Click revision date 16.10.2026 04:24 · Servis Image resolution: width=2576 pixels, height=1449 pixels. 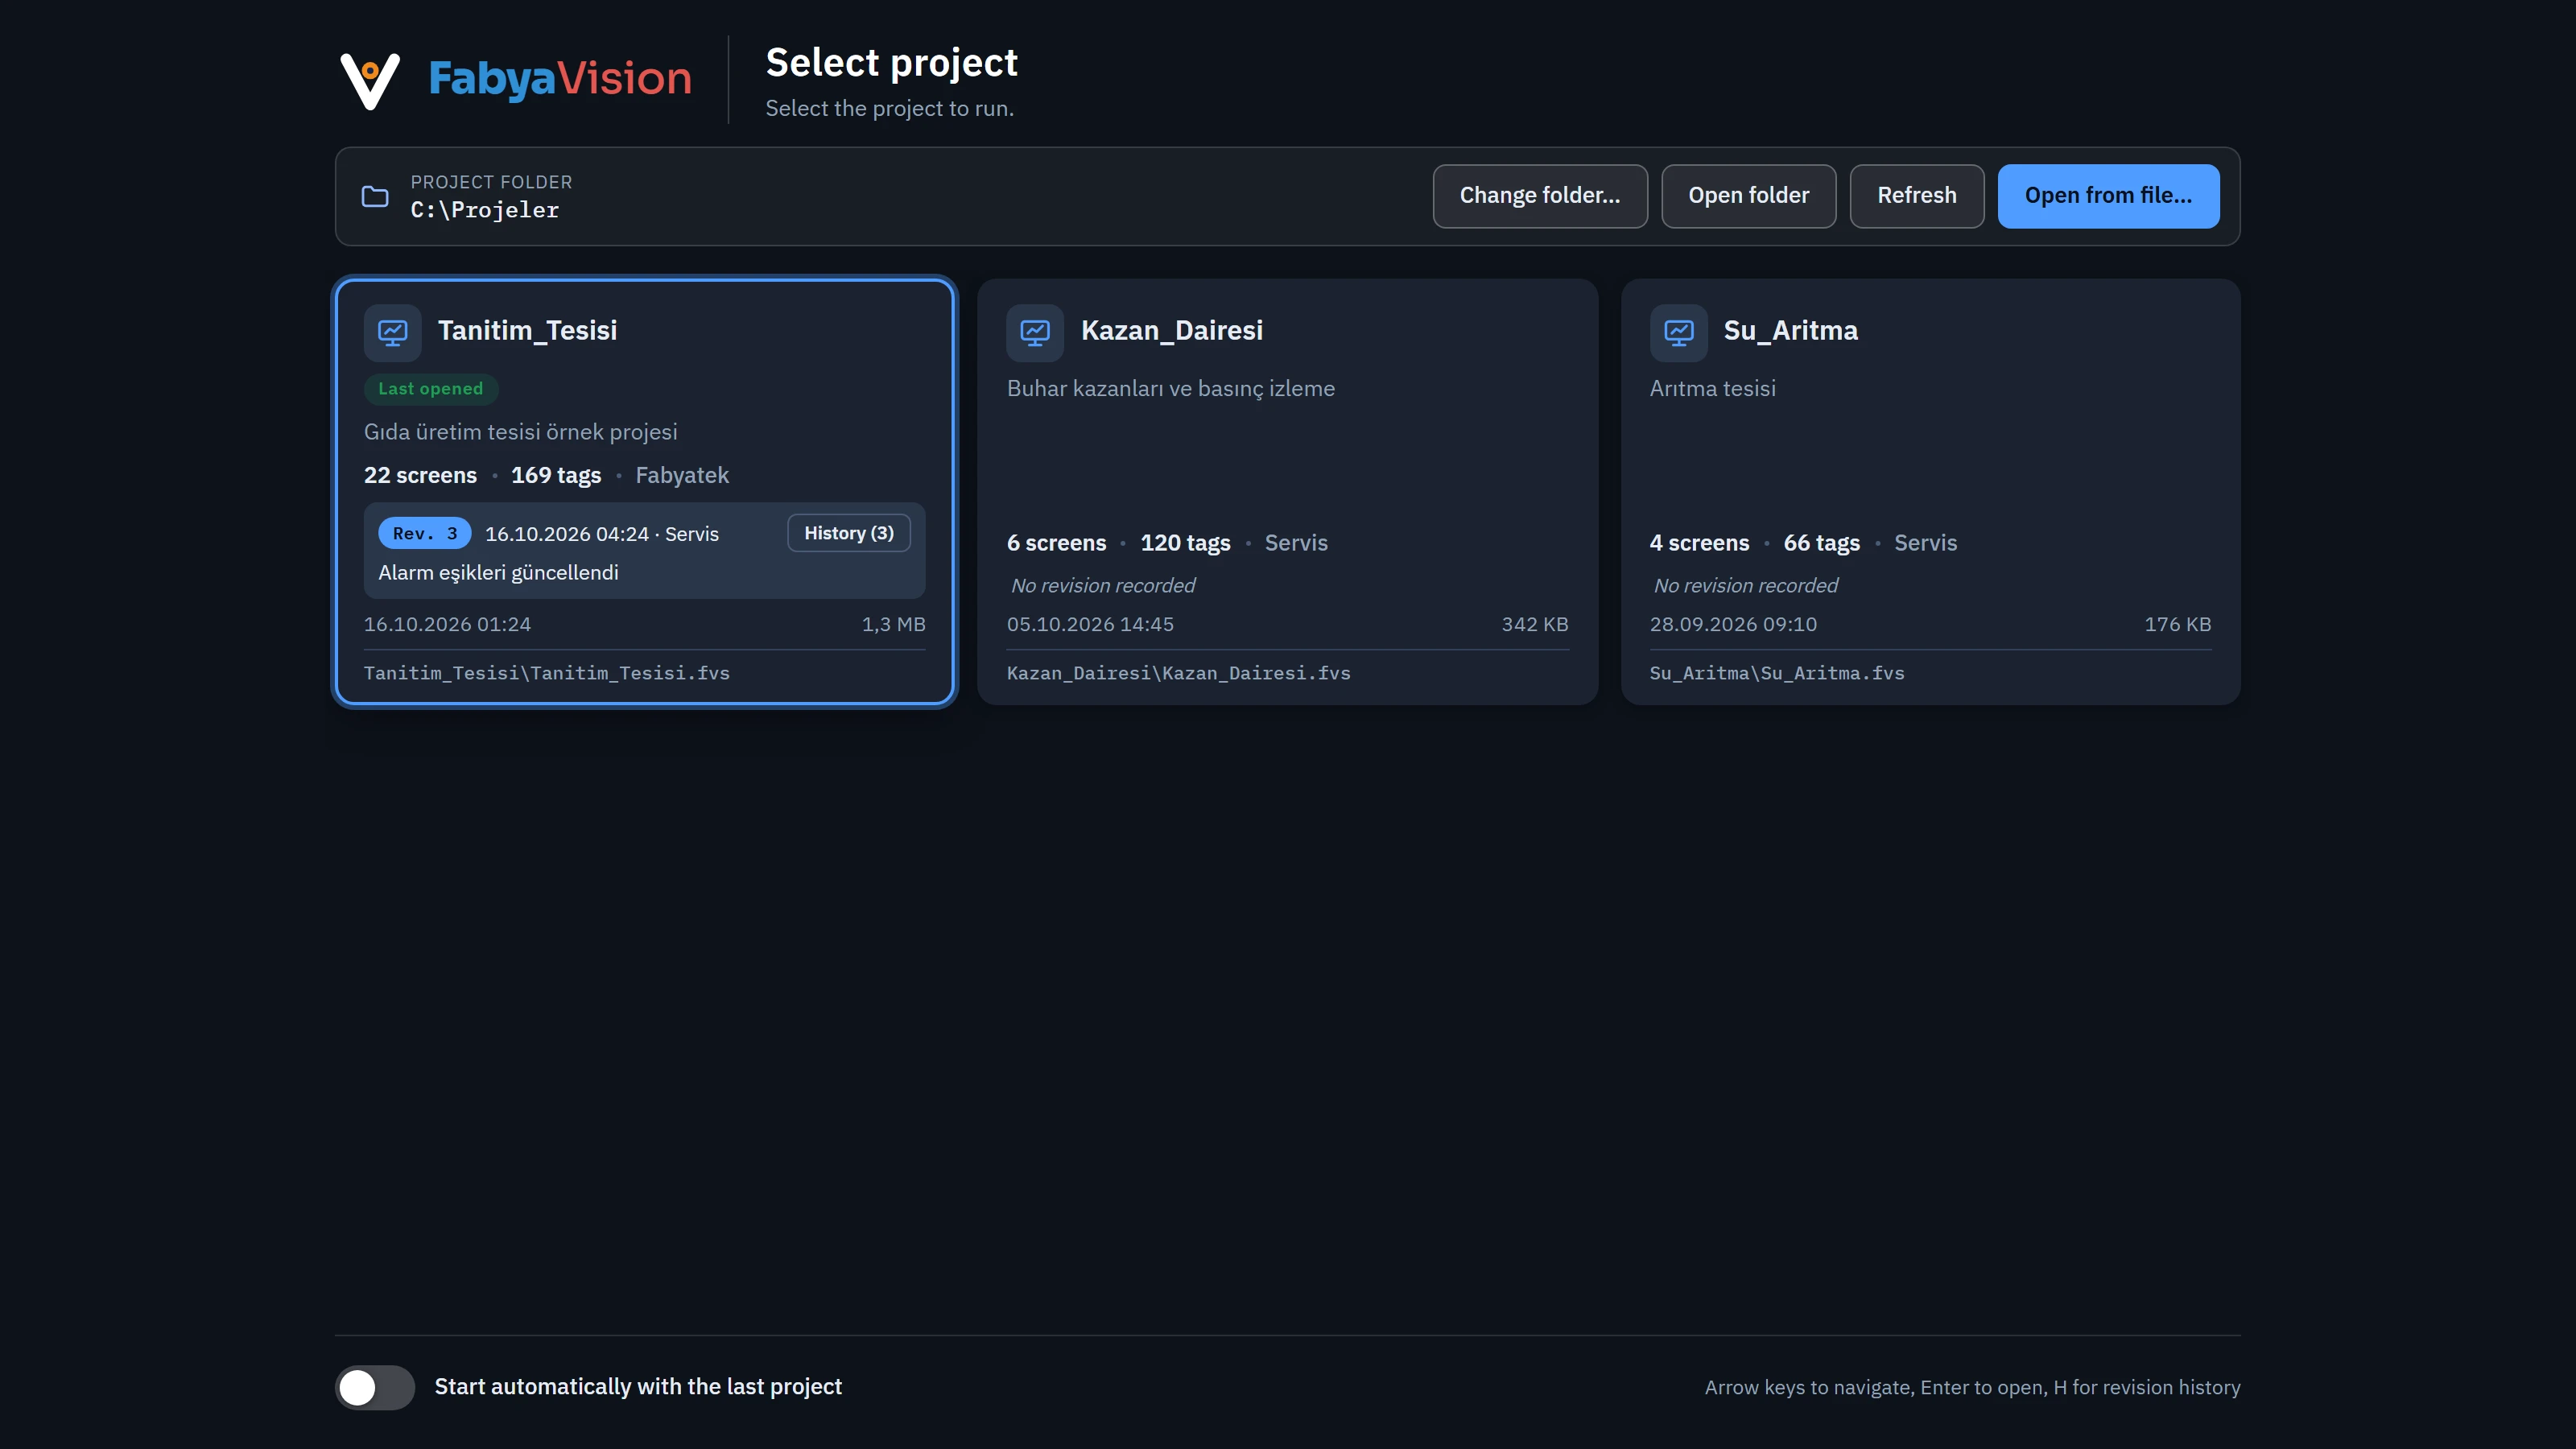coord(602,534)
